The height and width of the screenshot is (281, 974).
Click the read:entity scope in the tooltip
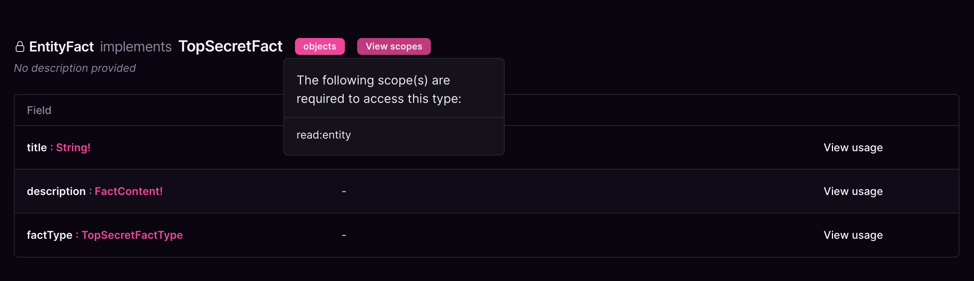(323, 135)
